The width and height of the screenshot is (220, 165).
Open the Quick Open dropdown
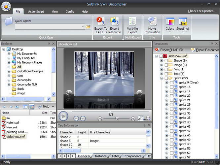(x=83, y=26)
